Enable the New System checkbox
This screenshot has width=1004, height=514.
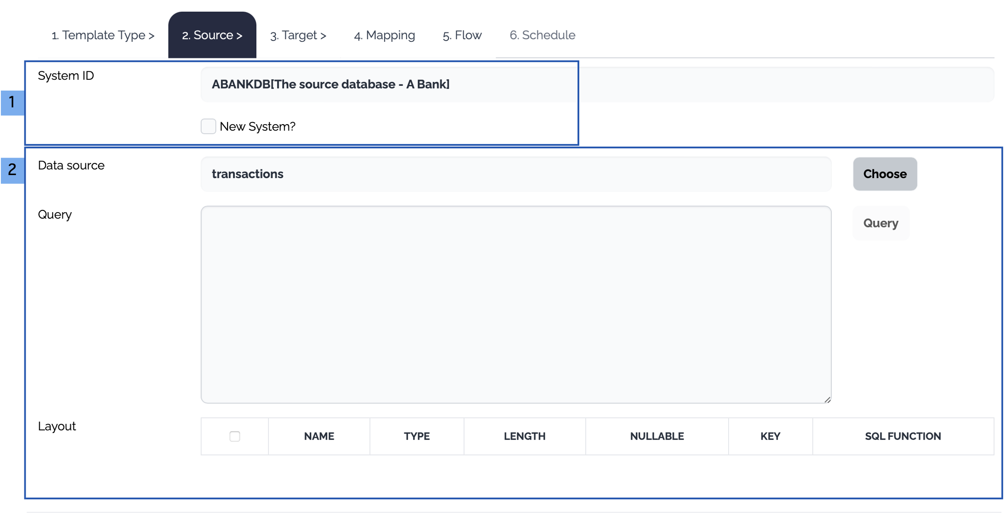208,126
